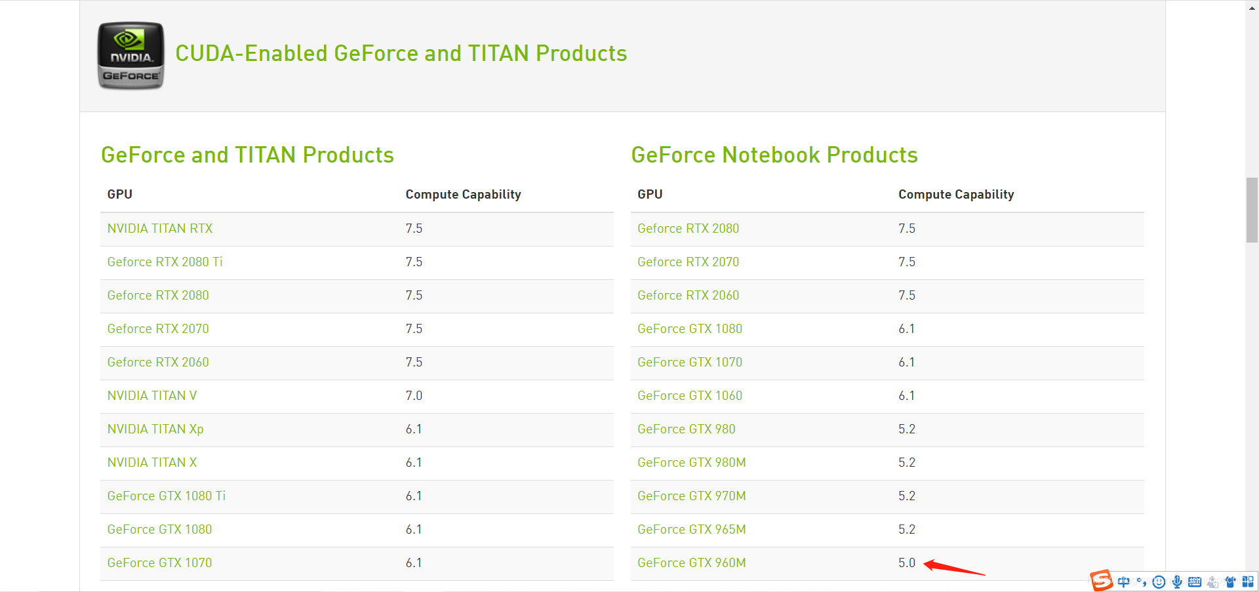Click the page vertical scrollbar thumb
1259x592 pixels.
1252,210
